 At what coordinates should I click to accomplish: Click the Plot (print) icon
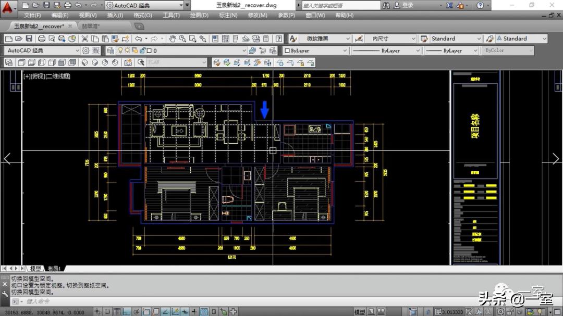[41, 39]
